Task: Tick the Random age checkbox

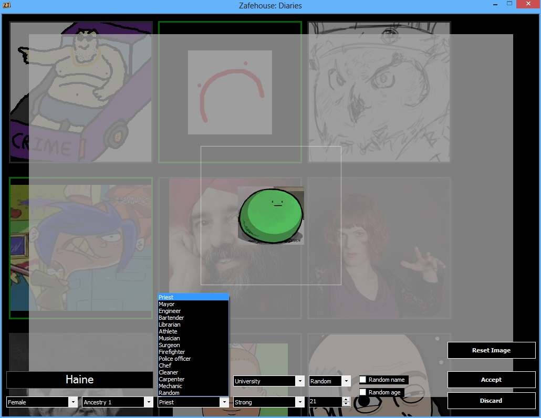Action: click(x=363, y=392)
